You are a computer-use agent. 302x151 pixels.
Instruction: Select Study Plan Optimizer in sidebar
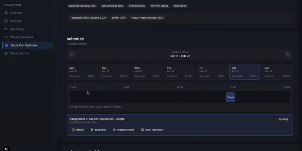pos(28,45)
